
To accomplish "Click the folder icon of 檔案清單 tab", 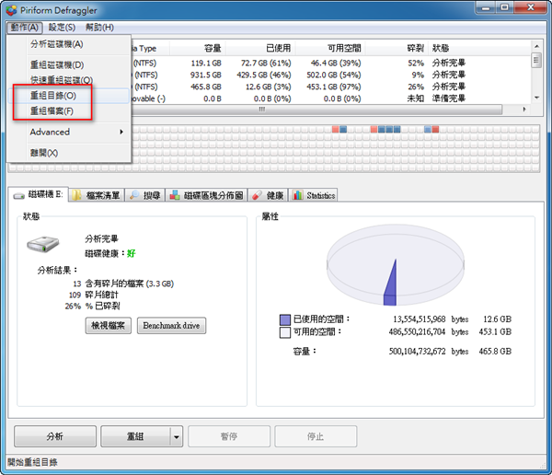I will click(76, 195).
